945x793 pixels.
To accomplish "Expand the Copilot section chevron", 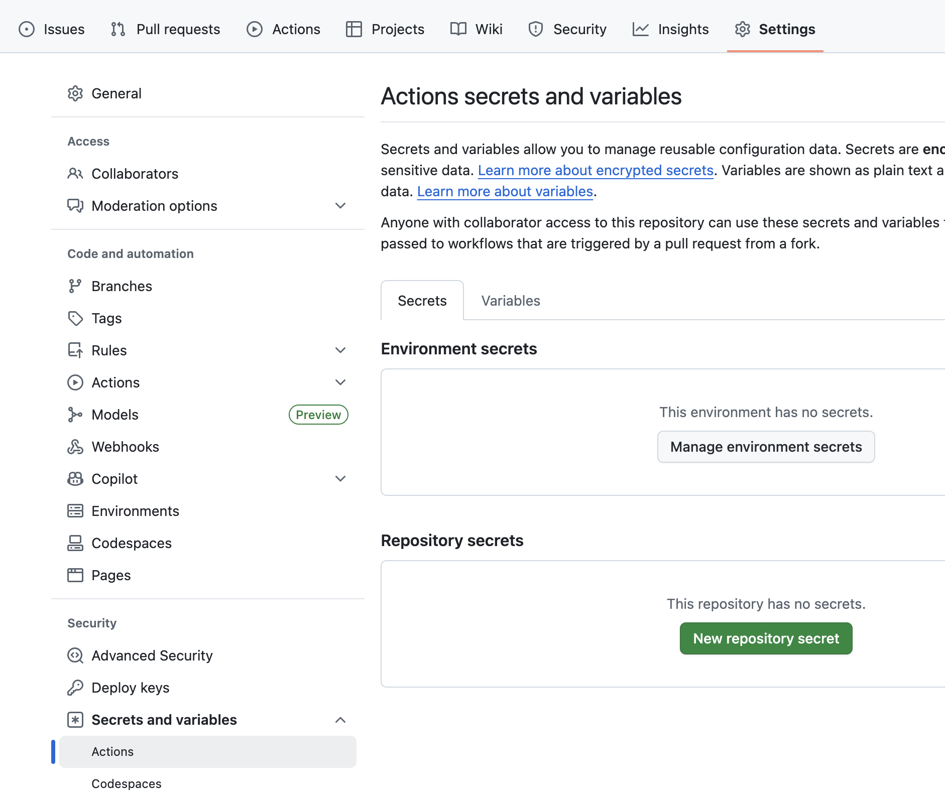I will [x=340, y=479].
